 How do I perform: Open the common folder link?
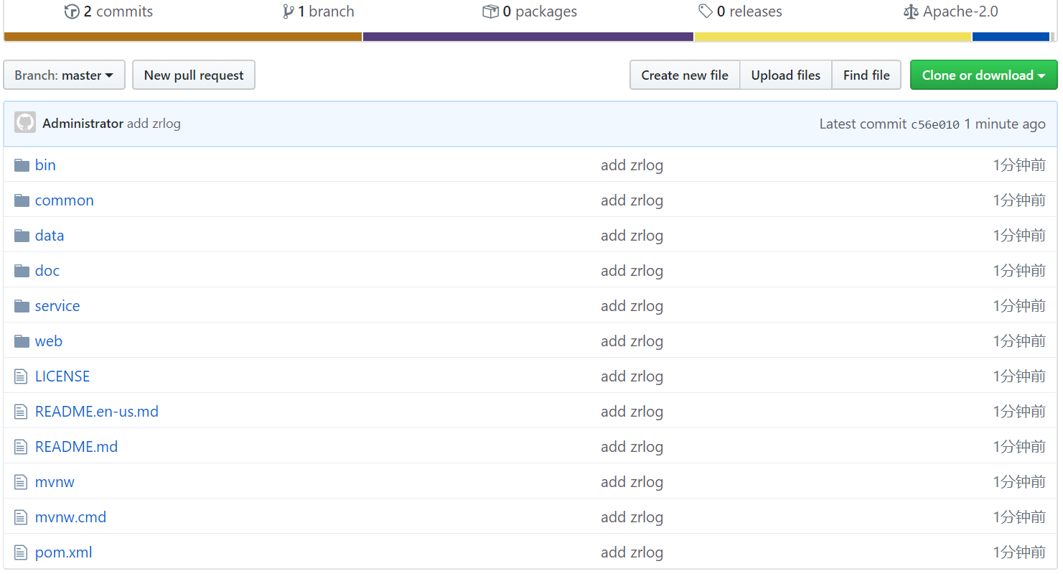(65, 200)
